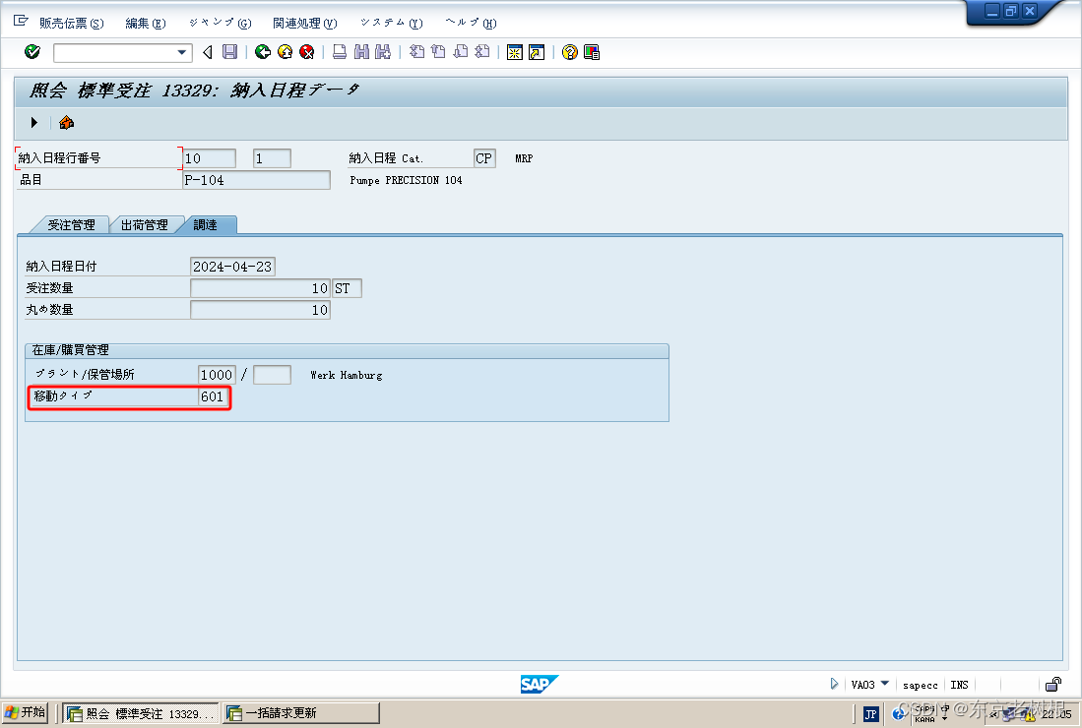
Task: Open the Help question mark icon
Action: [x=569, y=52]
